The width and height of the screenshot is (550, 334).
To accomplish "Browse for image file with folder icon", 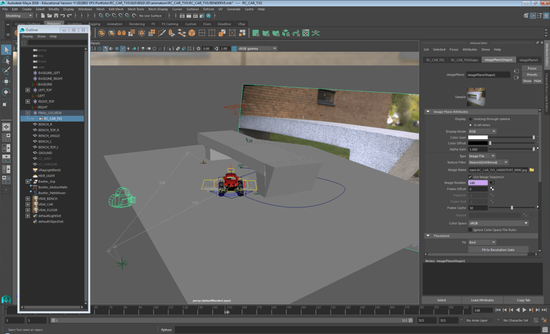I will point(532,170).
